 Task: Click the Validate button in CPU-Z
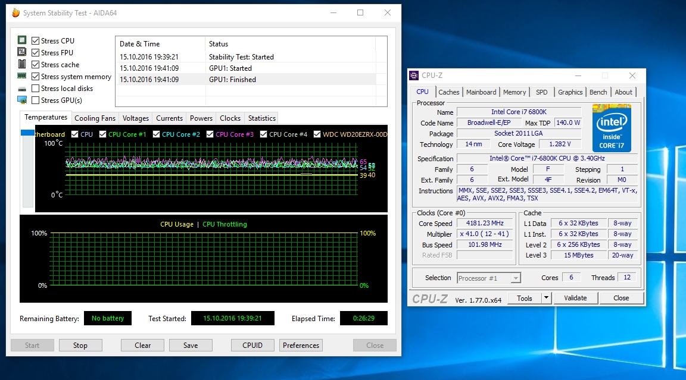tap(575, 298)
